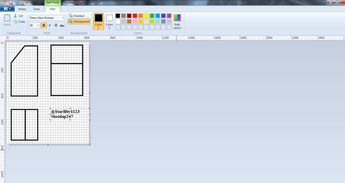Pick the lavender color swatch
Image resolution: width=345 pixels, height=183 pixels.
169,21
